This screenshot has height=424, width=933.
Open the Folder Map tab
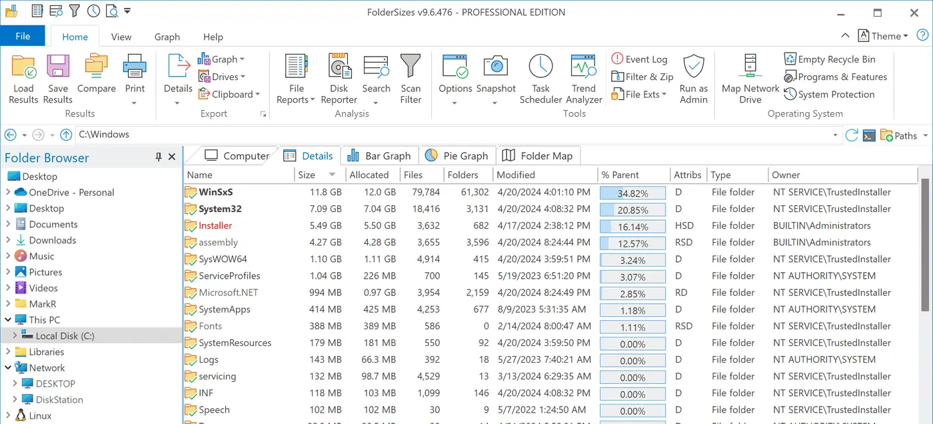537,155
